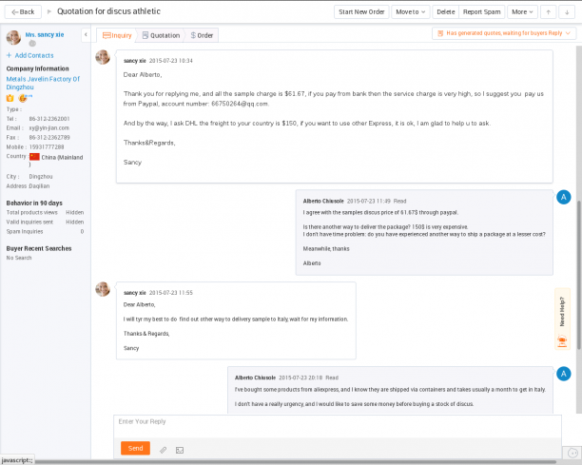Open Metals Javelin Factory Of Dingzhou link
The height and width of the screenshot is (465, 582).
point(43,83)
